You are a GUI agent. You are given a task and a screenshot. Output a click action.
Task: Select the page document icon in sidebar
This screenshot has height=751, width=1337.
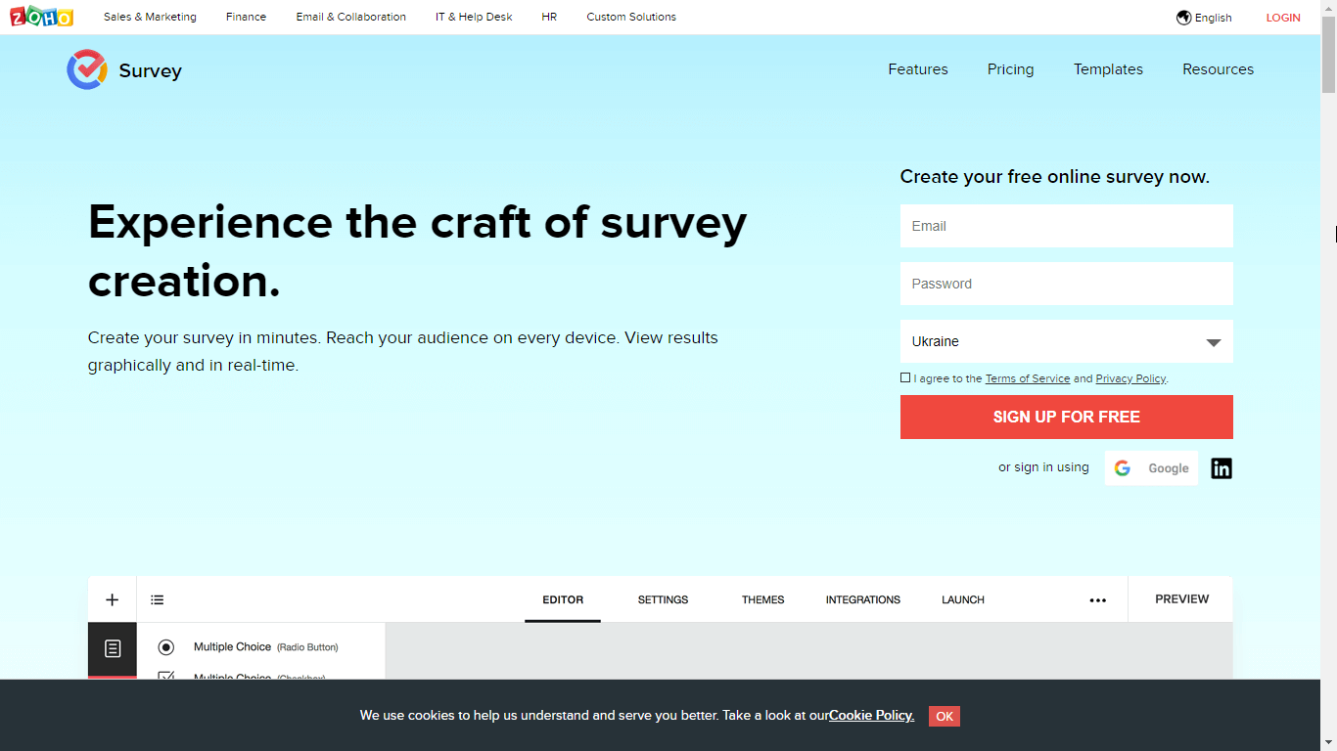[113, 648]
